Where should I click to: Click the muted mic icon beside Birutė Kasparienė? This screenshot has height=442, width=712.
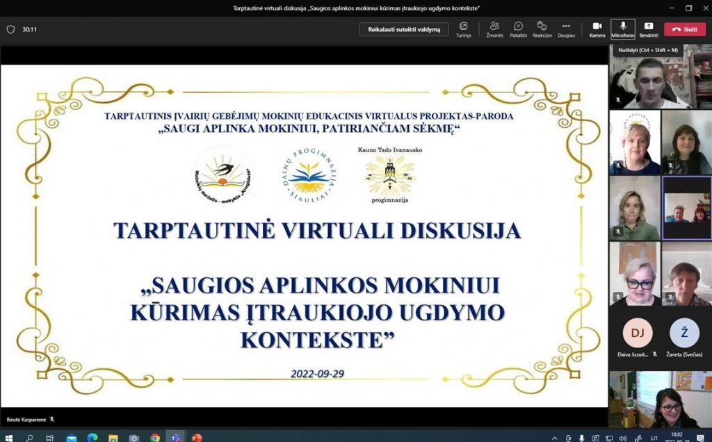click(51, 419)
